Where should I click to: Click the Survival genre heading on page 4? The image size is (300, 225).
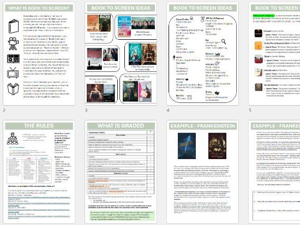tap(180, 95)
